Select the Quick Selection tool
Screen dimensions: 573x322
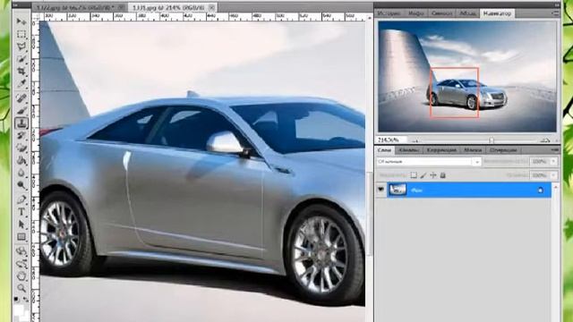pyautogui.click(x=21, y=59)
